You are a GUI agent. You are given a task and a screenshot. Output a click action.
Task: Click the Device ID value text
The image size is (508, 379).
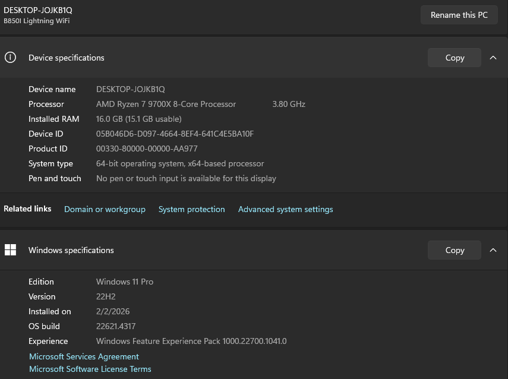175,134
